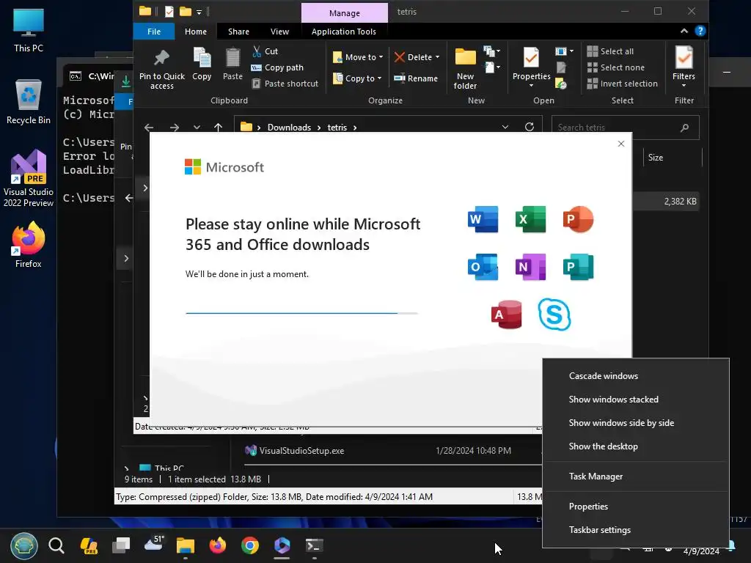Click the taskbar Search magnifier
751x563 pixels.
[x=56, y=545]
